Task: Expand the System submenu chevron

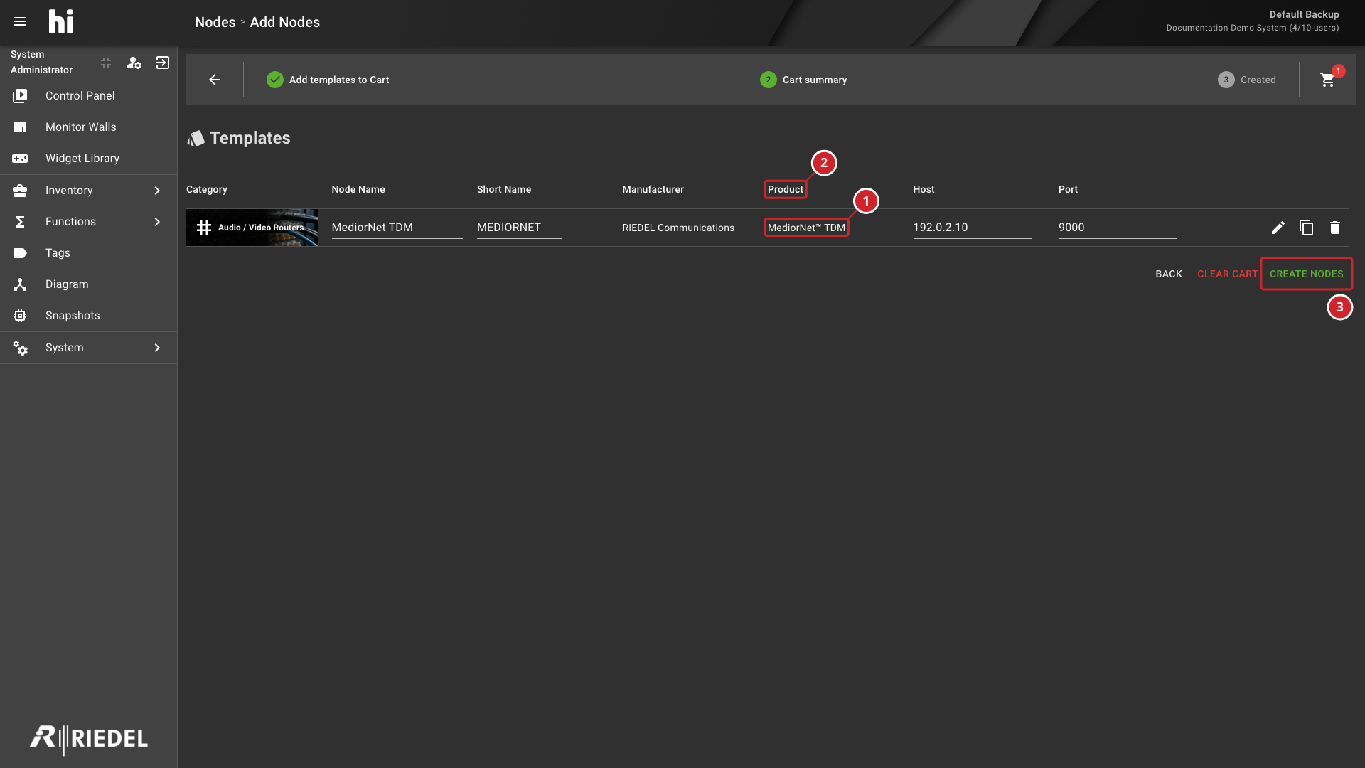Action: tap(157, 348)
